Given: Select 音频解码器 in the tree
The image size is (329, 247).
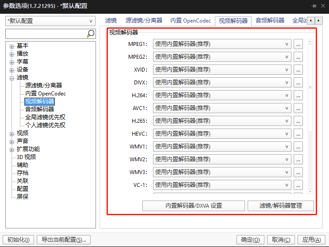Looking at the screenshot, I should 40,109.
